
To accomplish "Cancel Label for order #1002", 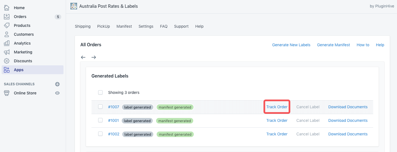I will 308,134.
